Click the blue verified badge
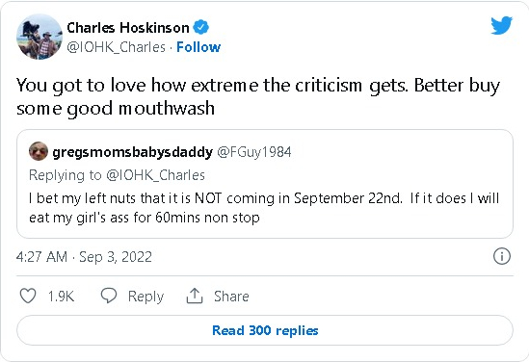The width and height of the screenshot is (529, 362). coord(201,27)
